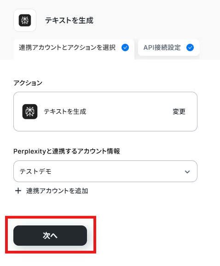220x266 pixels.
Task: Click the アクション section label
Action: point(28,83)
